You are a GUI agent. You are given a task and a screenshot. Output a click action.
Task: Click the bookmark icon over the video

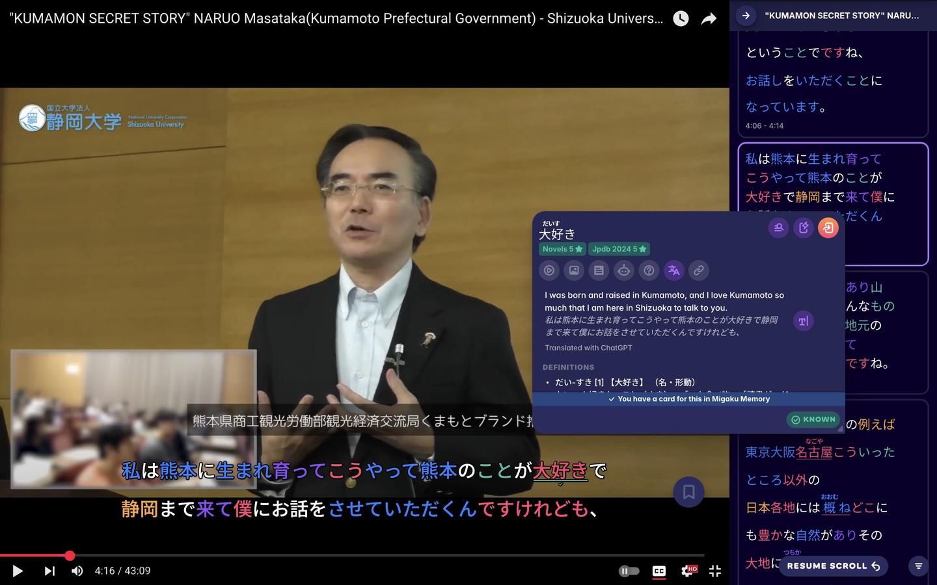[x=688, y=492]
